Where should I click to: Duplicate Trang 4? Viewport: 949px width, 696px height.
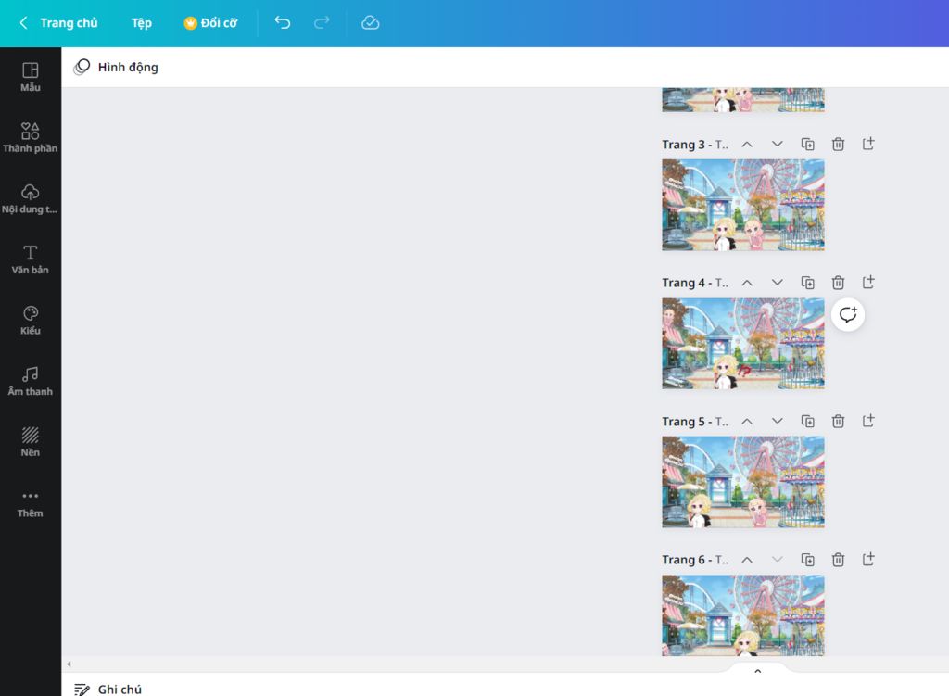click(x=807, y=283)
